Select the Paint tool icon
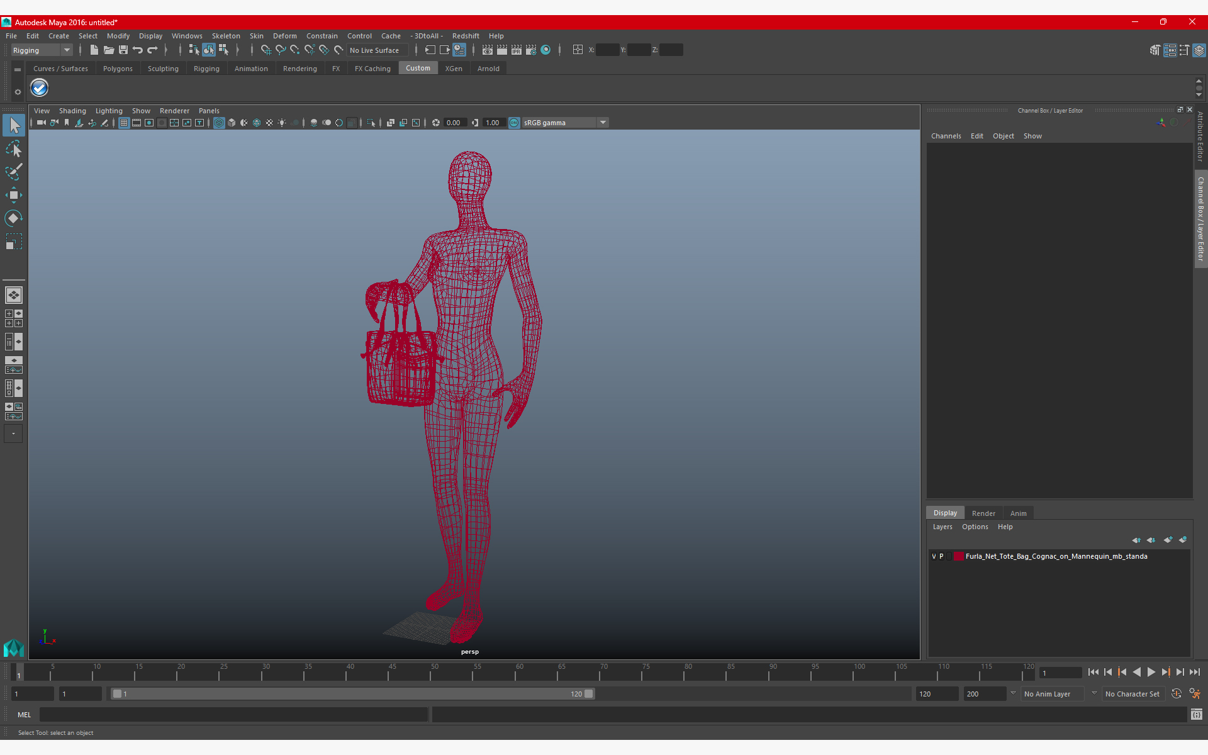Screen dimensions: 1208x755 (13, 171)
